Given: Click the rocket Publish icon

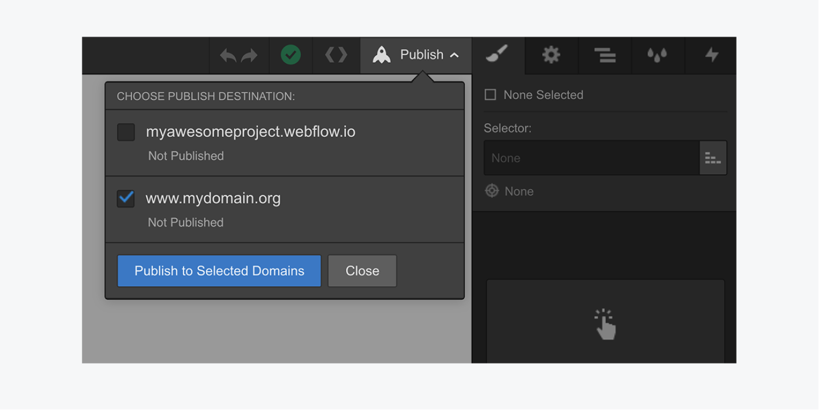Looking at the screenshot, I should (x=381, y=55).
